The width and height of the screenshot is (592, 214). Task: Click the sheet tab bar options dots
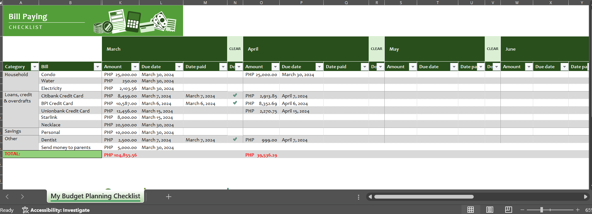(x=359, y=197)
